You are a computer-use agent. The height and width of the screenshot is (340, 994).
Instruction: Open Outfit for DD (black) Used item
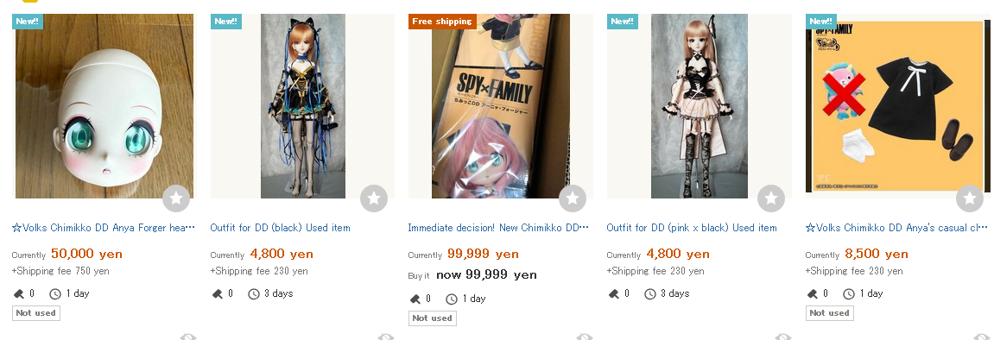[280, 227]
